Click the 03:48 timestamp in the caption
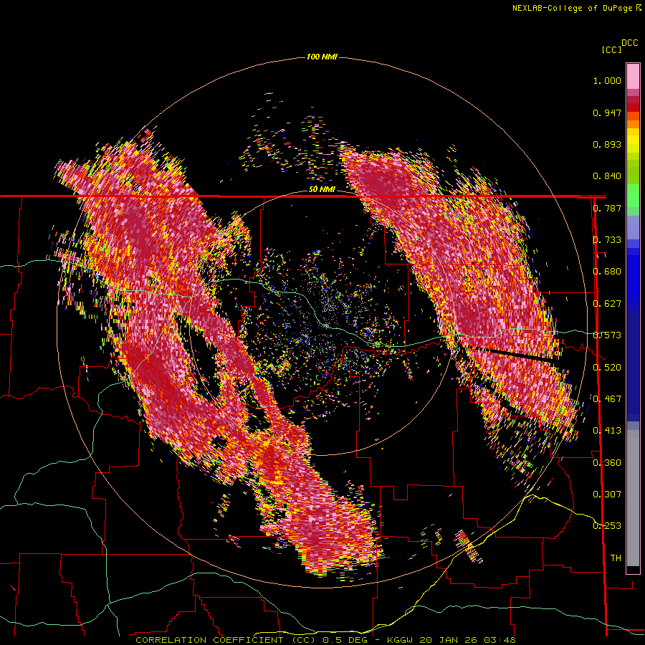This screenshot has width=645, height=645. 500,640
